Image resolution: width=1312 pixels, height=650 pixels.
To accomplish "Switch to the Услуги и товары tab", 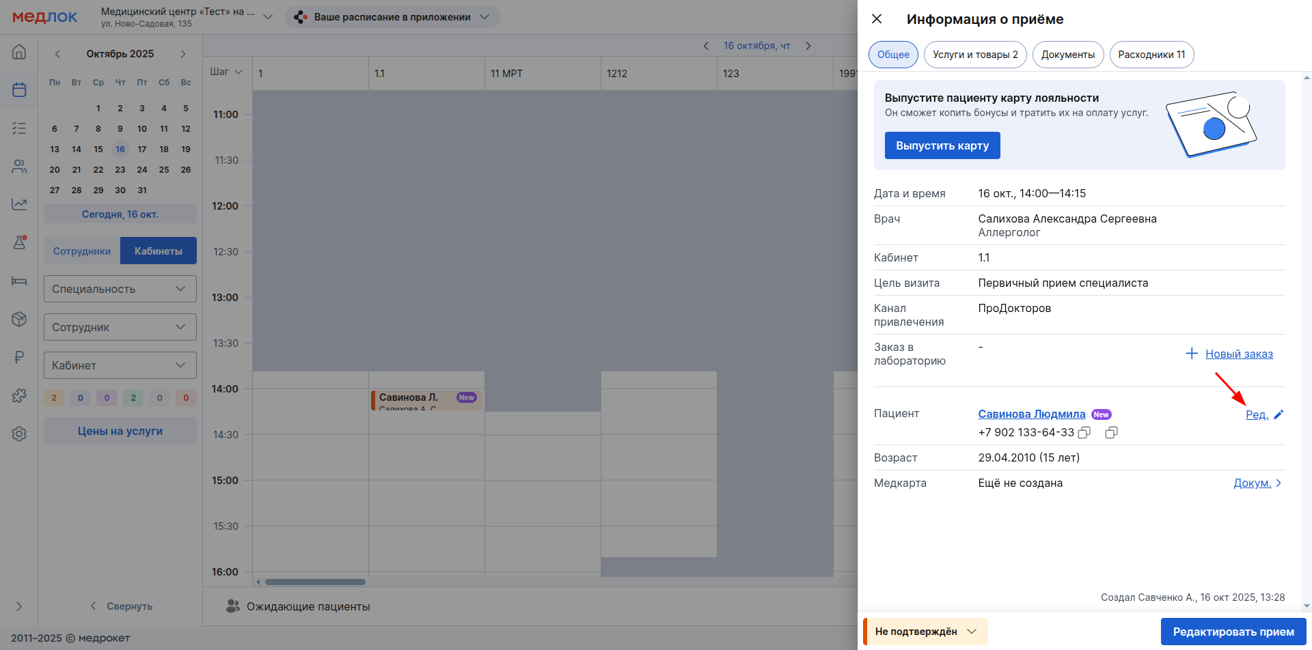I will [x=974, y=55].
